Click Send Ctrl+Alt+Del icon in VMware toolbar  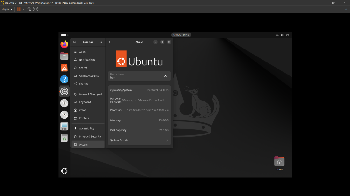[x=29, y=9]
